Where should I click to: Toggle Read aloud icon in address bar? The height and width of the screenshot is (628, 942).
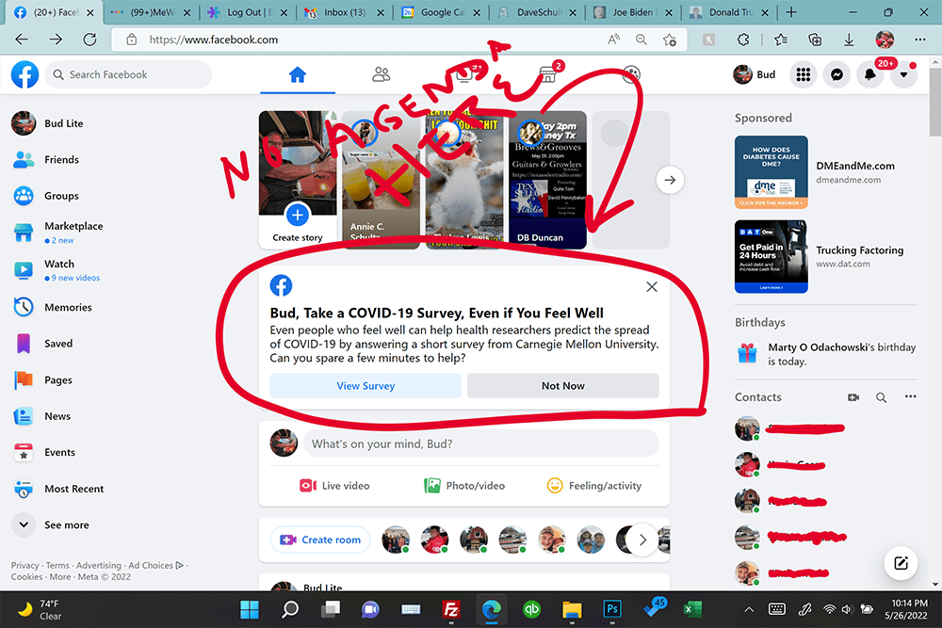(613, 40)
